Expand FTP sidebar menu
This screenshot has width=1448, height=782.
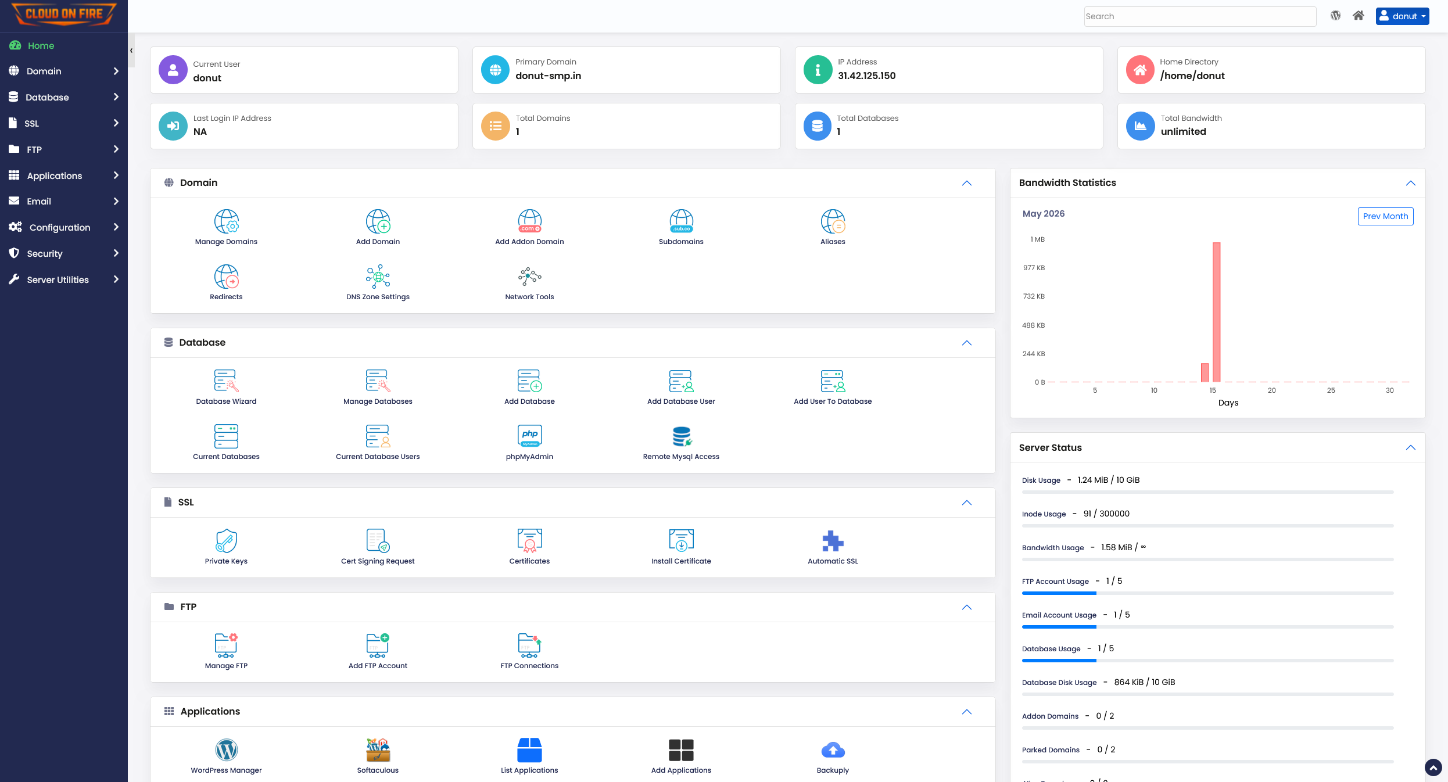64,149
